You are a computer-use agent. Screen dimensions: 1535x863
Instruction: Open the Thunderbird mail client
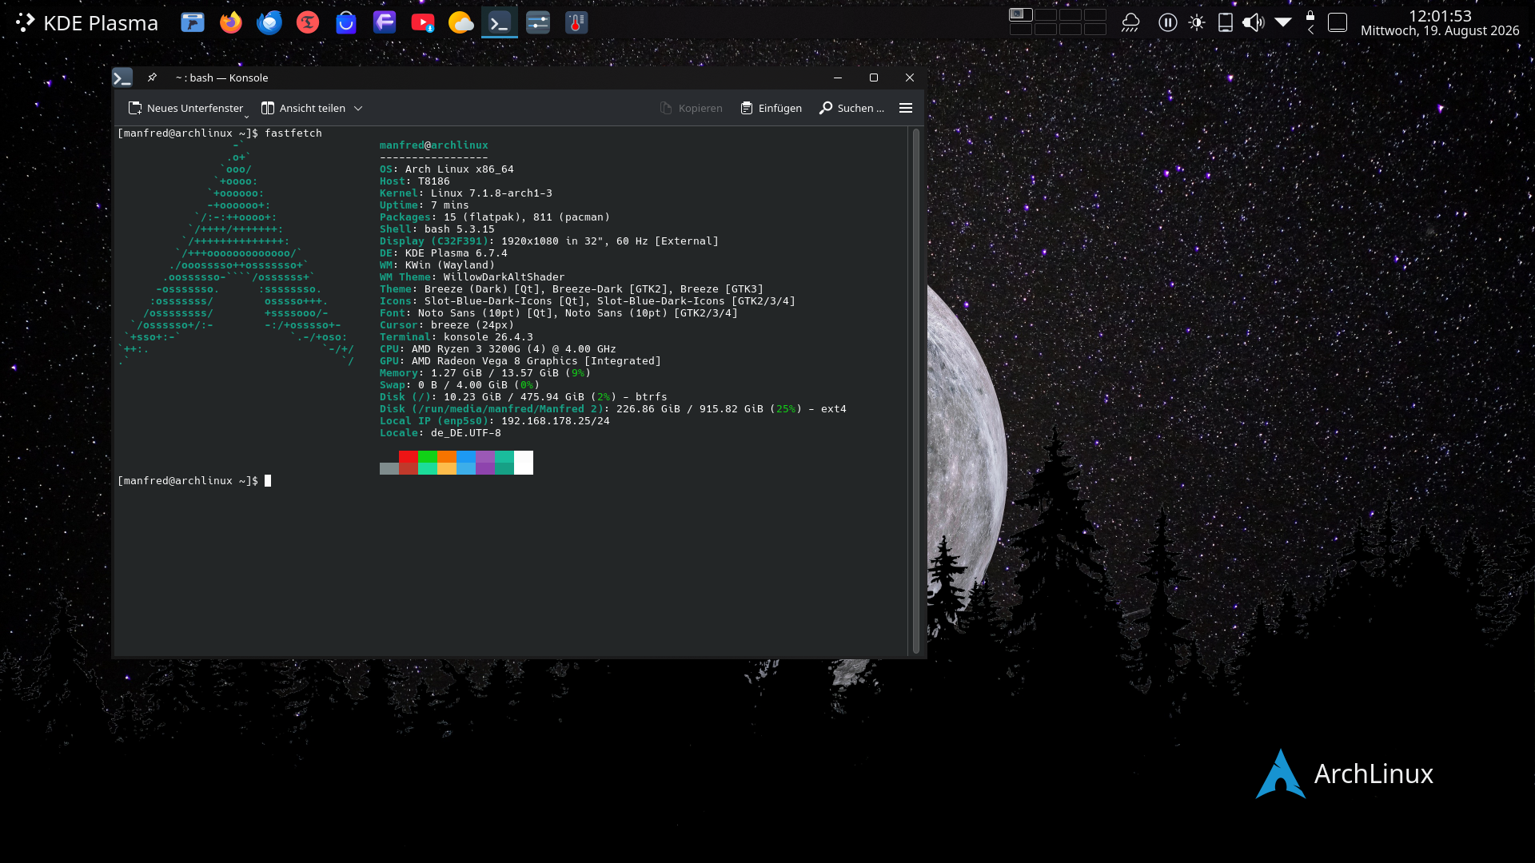point(269,22)
